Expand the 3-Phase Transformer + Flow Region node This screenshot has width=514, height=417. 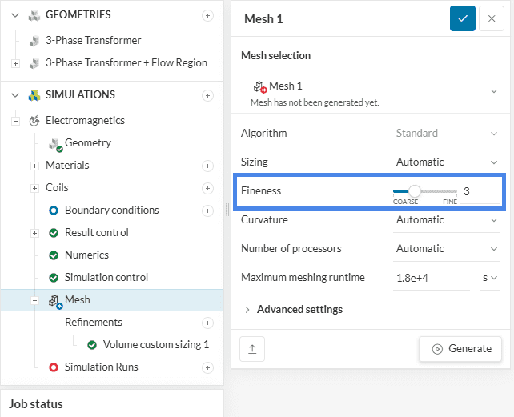tap(15, 63)
